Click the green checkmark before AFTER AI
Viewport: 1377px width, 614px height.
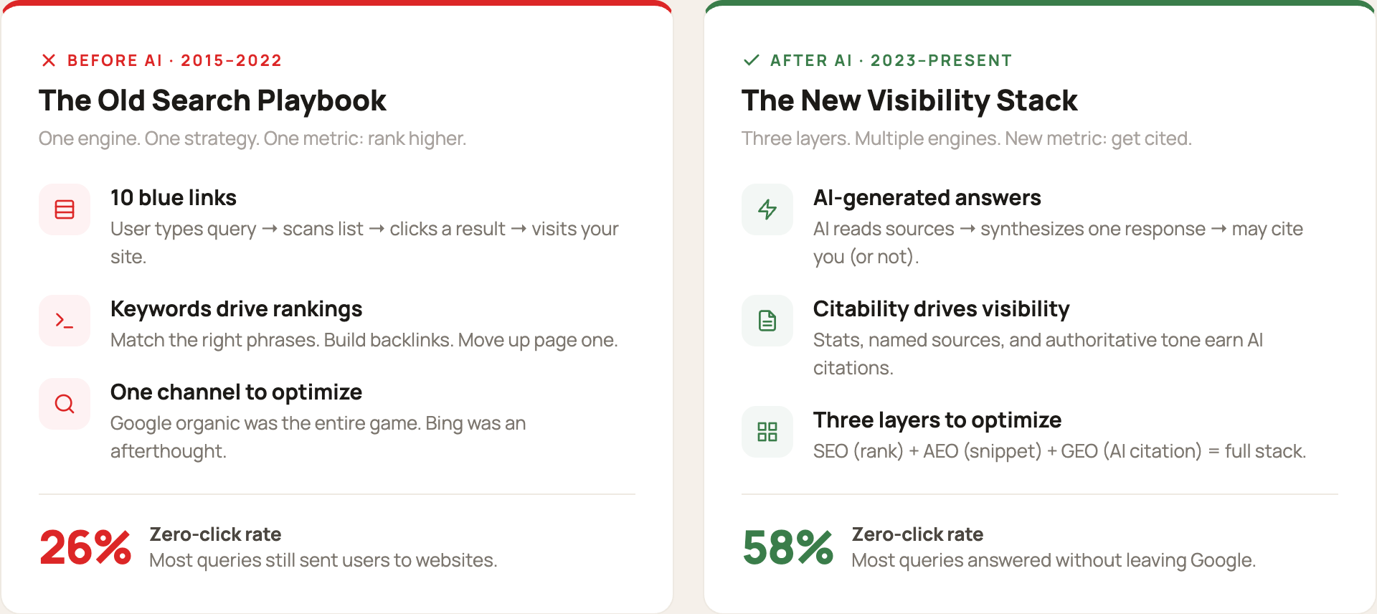pyautogui.click(x=752, y=60)
